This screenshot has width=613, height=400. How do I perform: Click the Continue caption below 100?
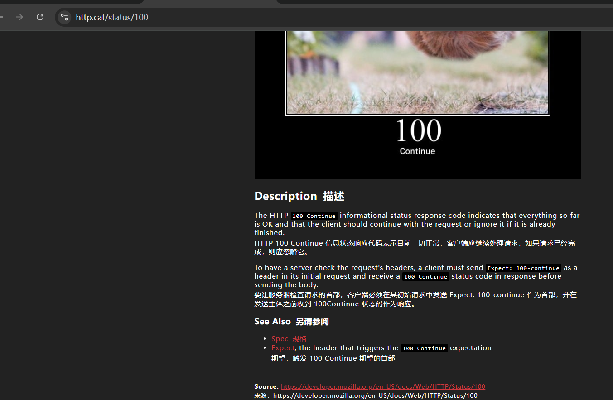[x=417, y=151]
